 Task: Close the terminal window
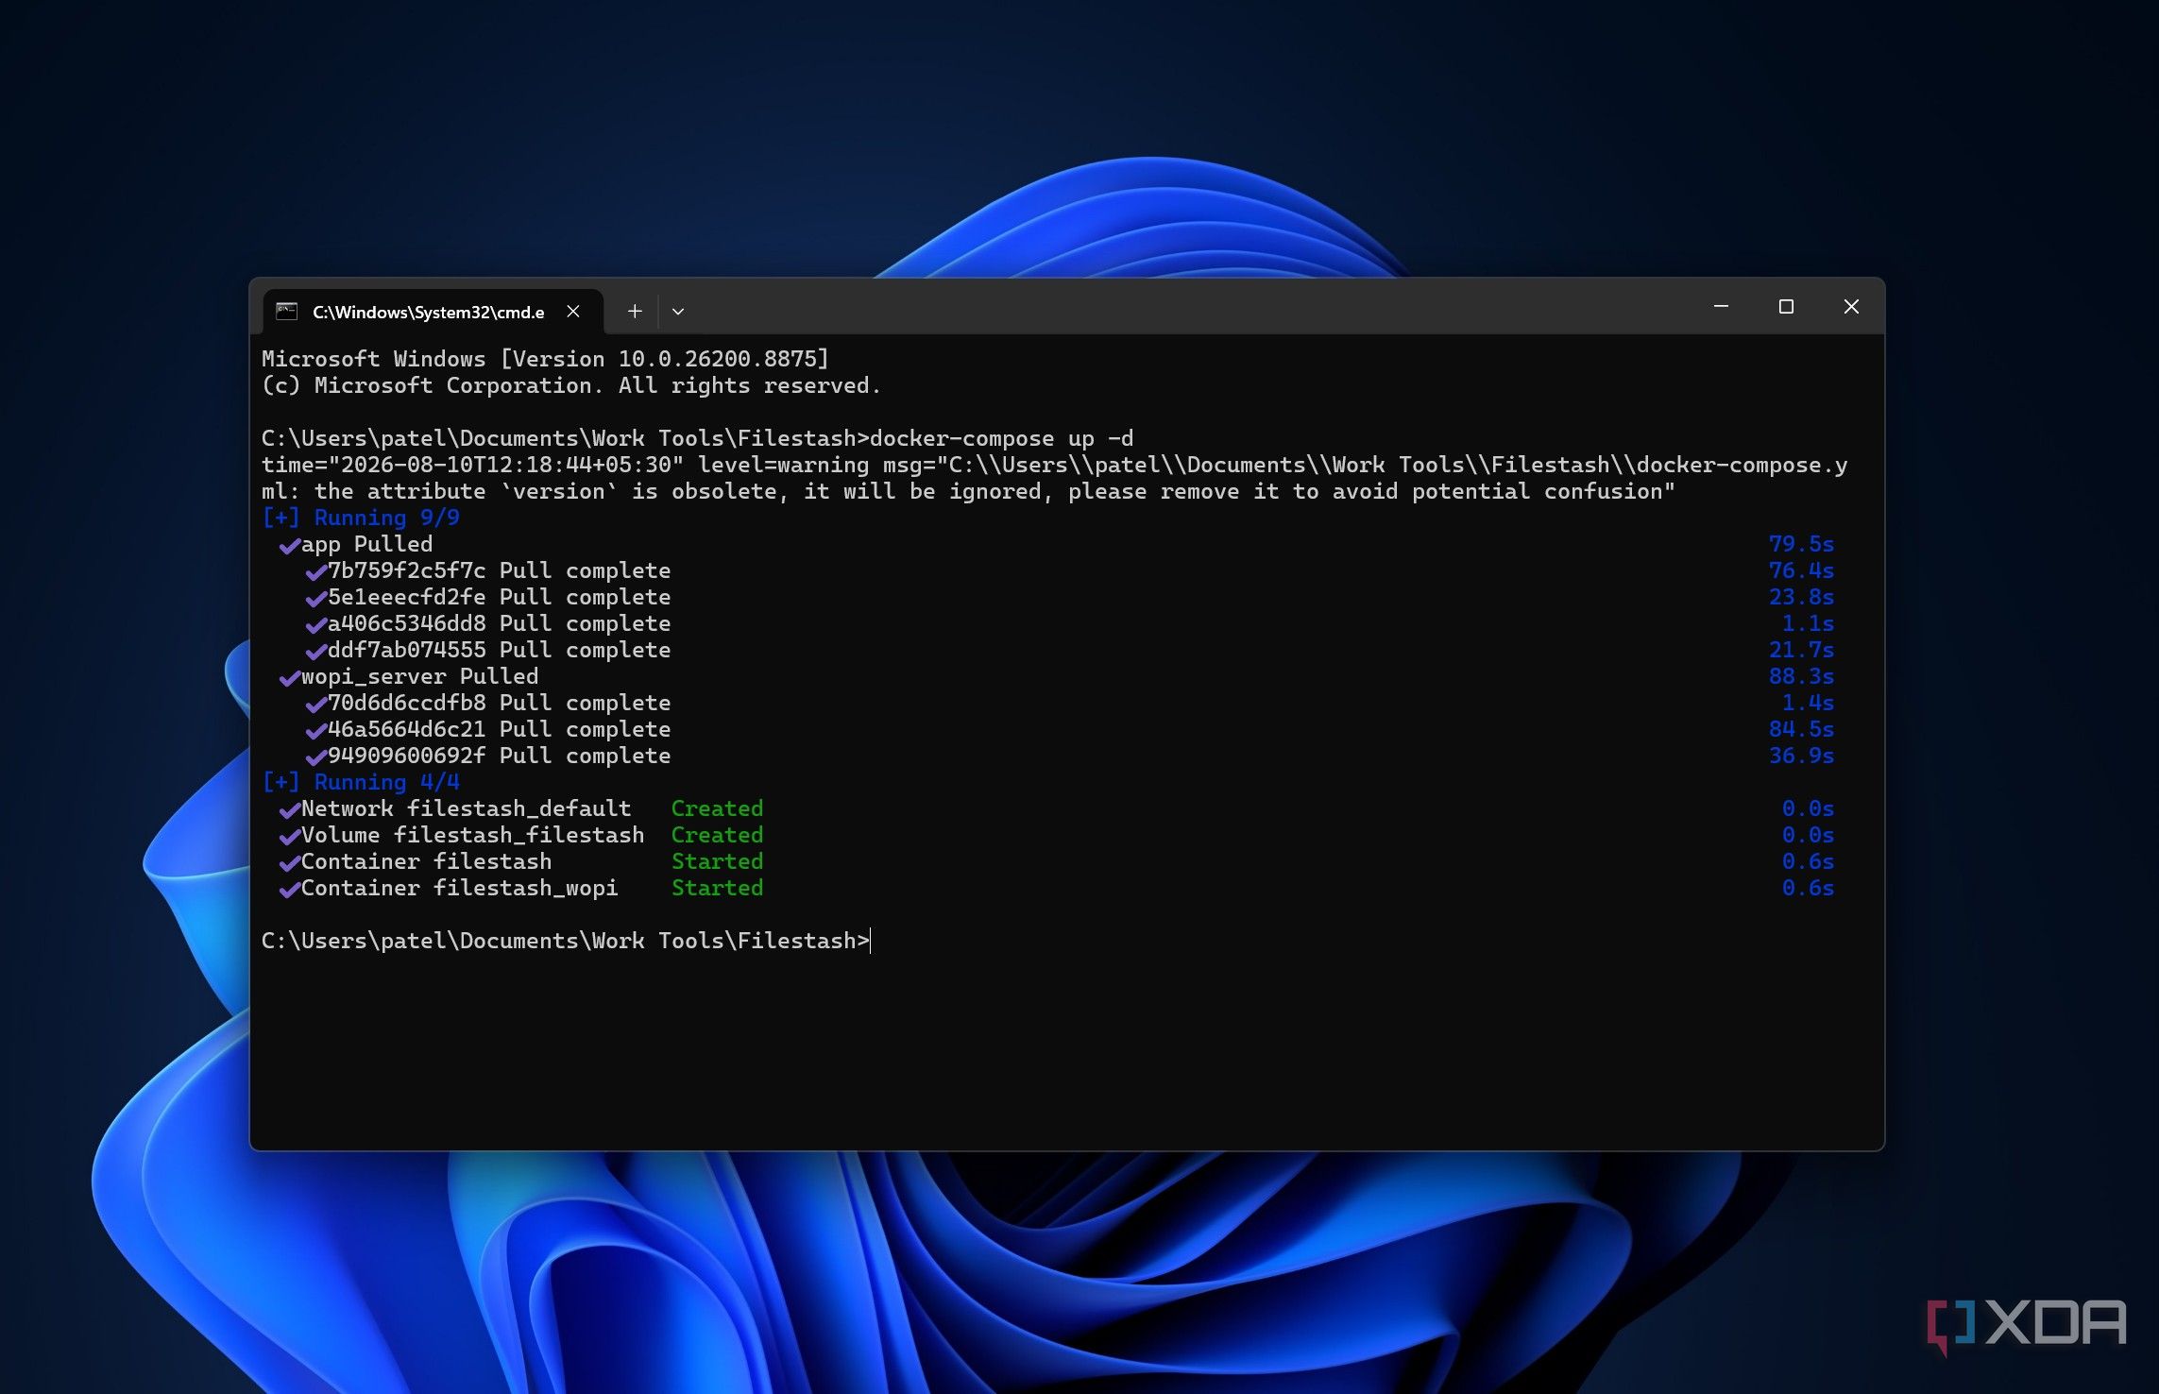(x=1851, y=306)
